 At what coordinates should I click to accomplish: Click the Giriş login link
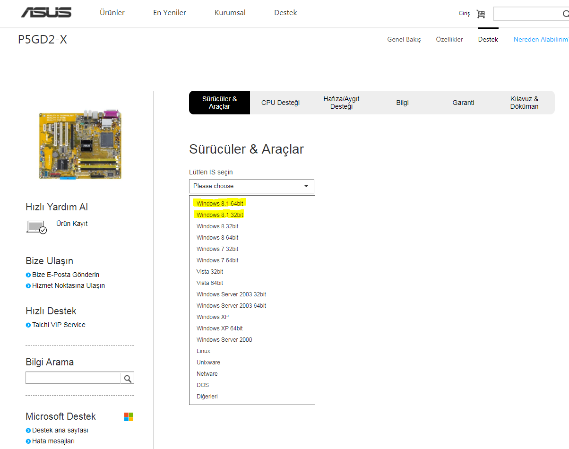click(464, 14)
